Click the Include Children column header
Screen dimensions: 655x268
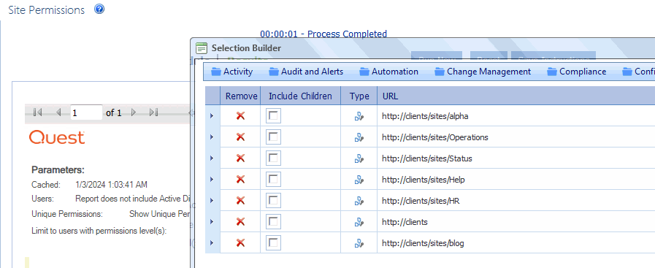[x=300, y=96]
